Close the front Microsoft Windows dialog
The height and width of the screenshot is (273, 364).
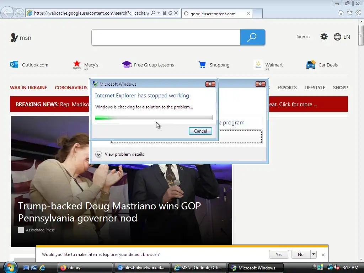point(210,84)
